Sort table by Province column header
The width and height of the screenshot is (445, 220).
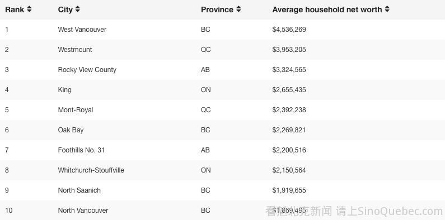click(217, 9)
